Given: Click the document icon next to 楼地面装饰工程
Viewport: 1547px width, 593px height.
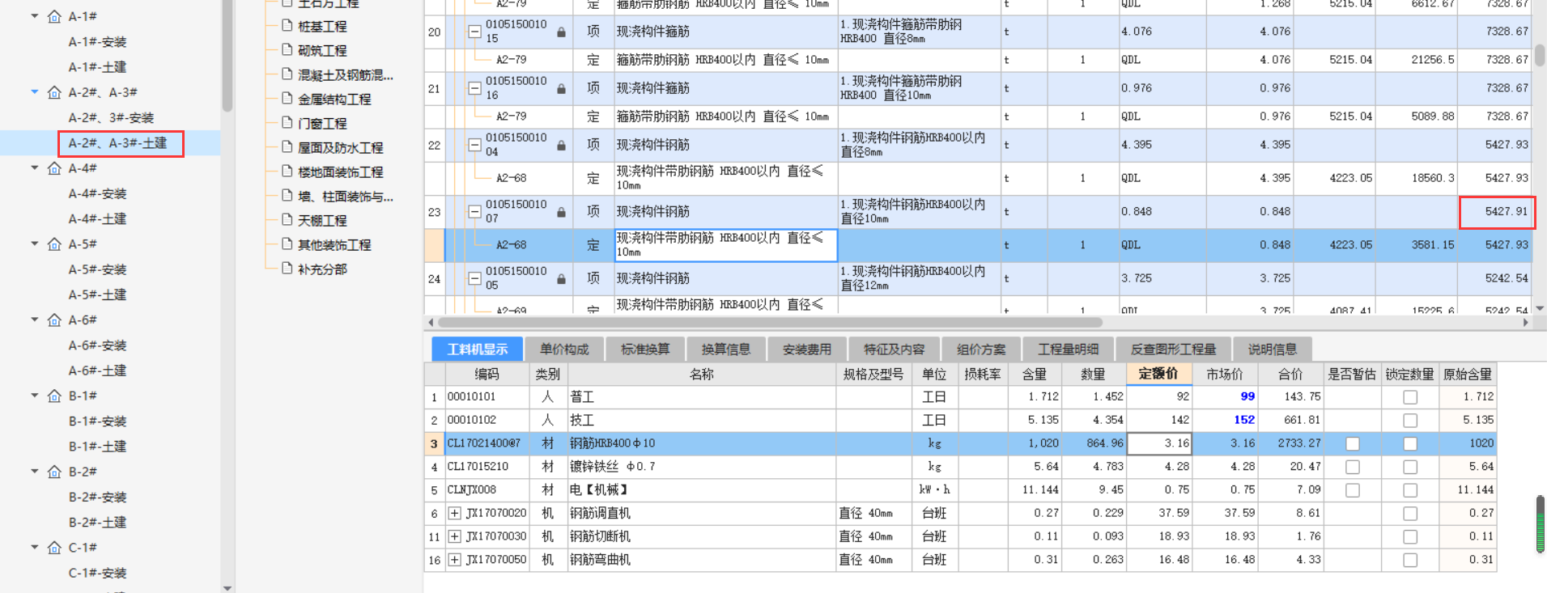Looking at the screenshot, I should click(287, 171).
